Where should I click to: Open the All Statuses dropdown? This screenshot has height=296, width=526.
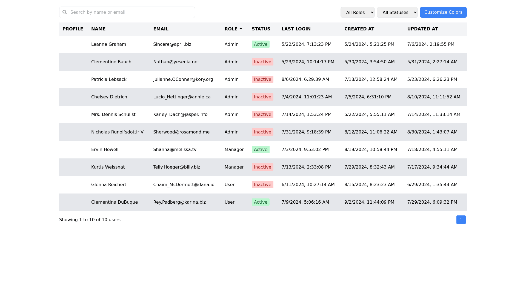(x=397, y=12)
